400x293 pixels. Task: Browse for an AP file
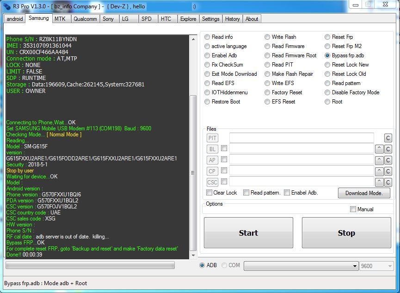[212, 160]
